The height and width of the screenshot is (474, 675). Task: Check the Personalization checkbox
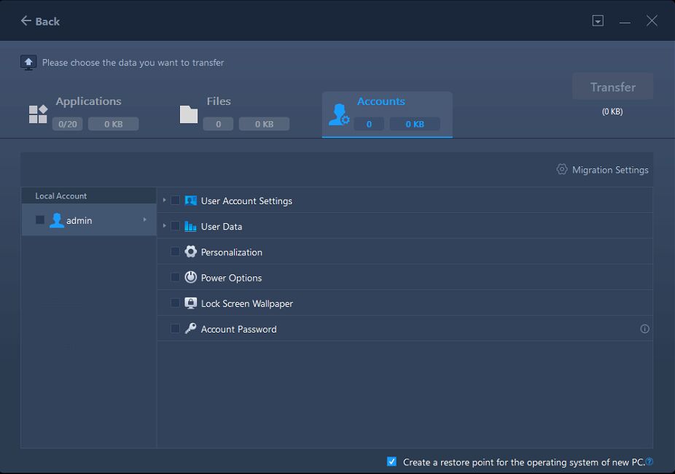point(175,252)
